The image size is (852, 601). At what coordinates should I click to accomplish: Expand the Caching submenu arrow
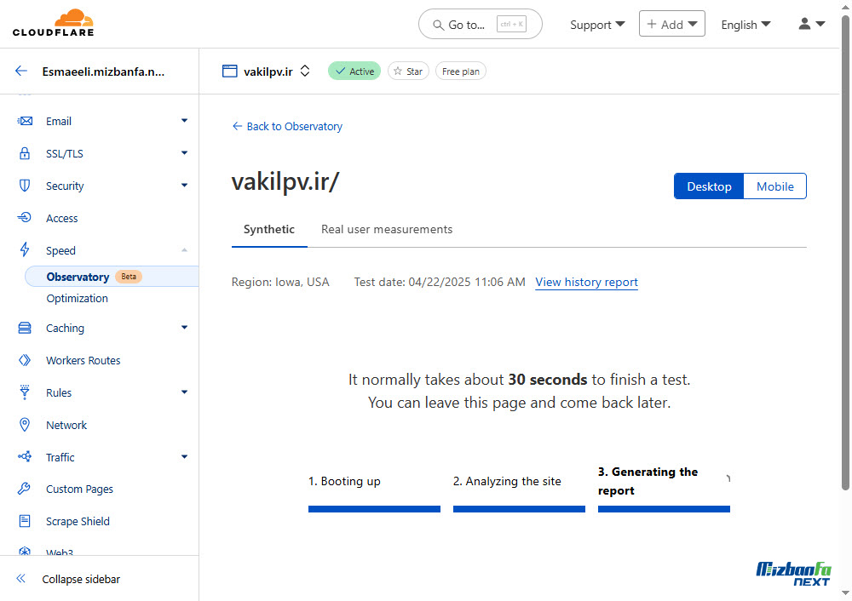pyautogui.click(x=184, y=328)
